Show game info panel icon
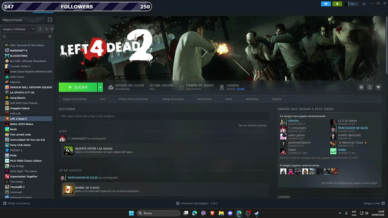The image size is (388, 218). (x=370, y=87)
